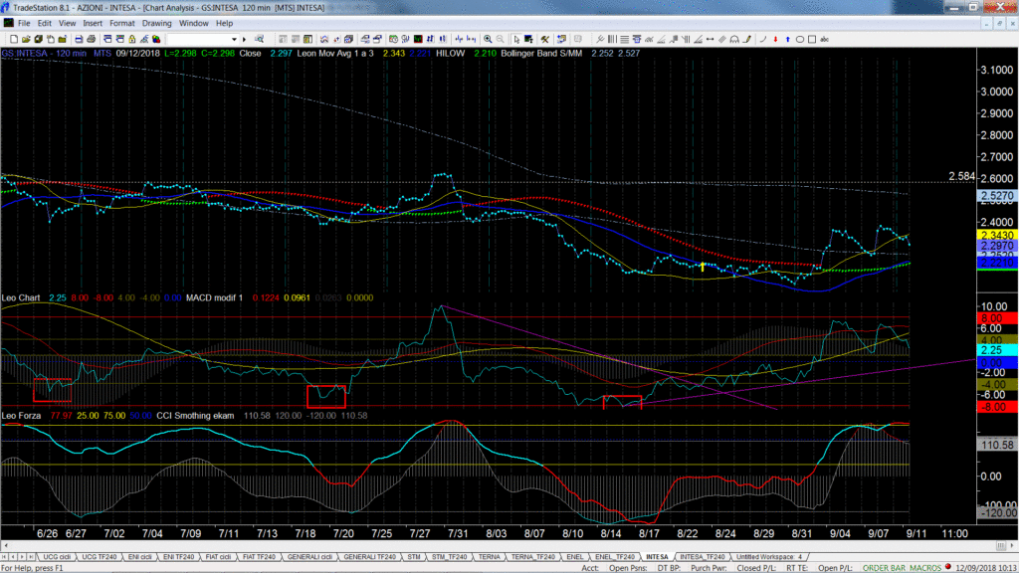Switch to the TERNA tab
1019x573 pixels.
490,557
